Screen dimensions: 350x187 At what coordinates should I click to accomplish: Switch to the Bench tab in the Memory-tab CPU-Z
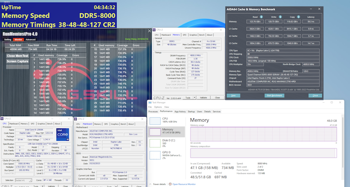[202, 35]
